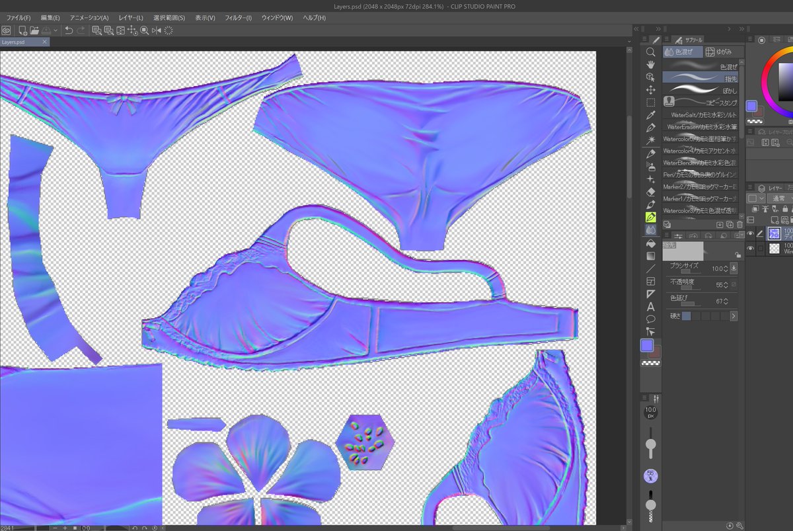The height and width of the screenshot is (531, 793).
Task: Expand the hardness 硬さ options arrow
Action: tap(734, 316)
